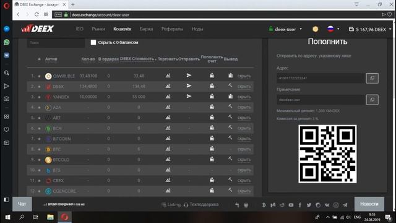This screenshot has width=396, height=223.
Task: Open Telegram link in footer
Action: point(345,205)
